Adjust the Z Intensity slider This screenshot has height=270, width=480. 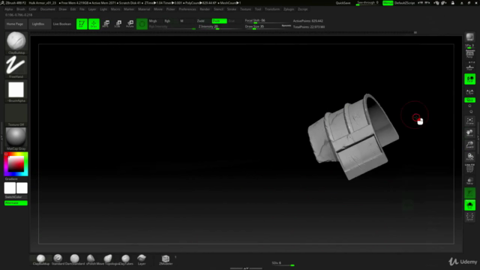coord(219,27)
